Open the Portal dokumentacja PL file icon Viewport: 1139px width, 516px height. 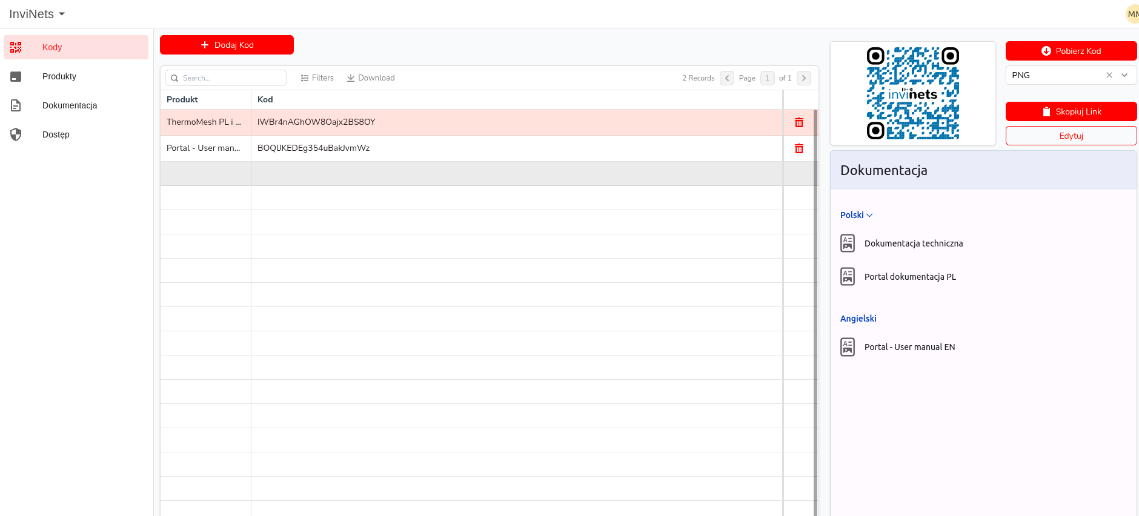848,277
